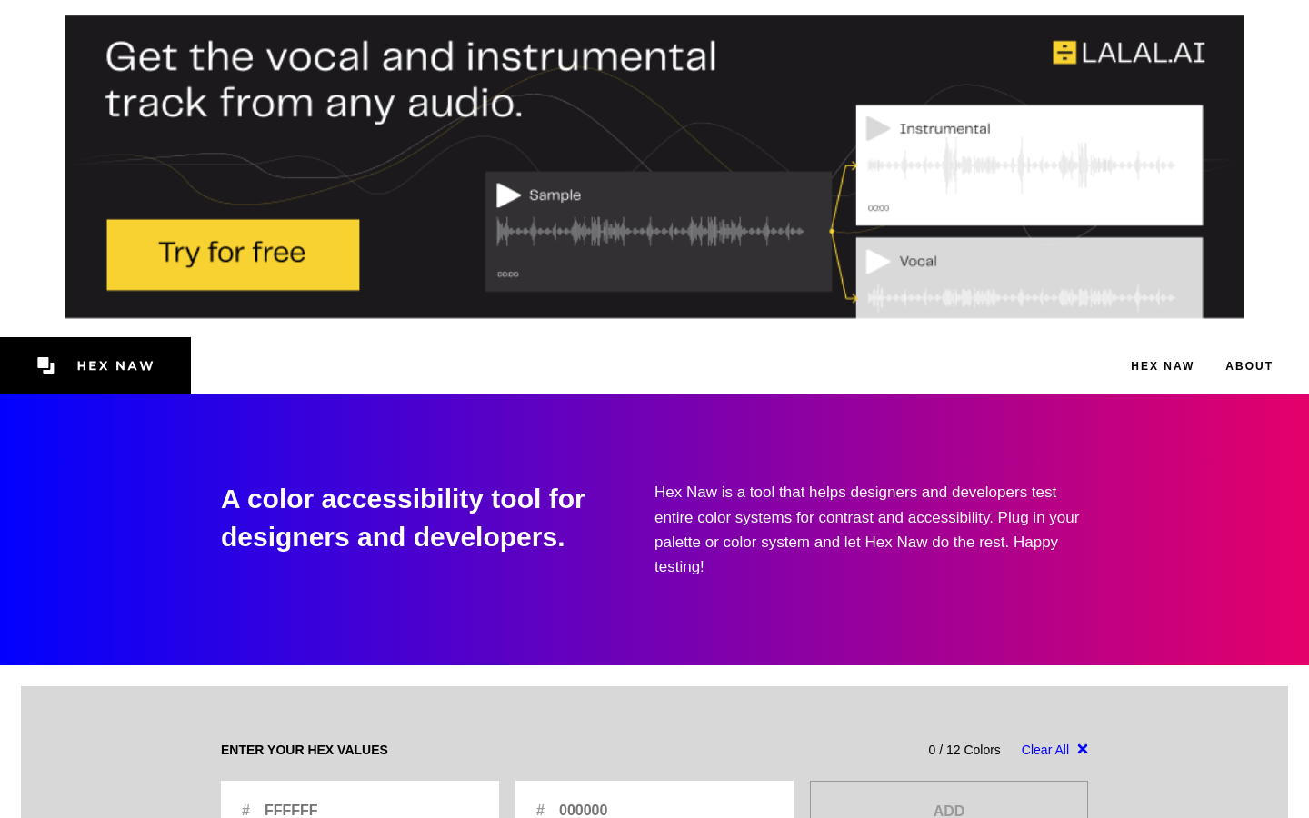Click the Sample audio waveform
Image resolution: width=1309 pixels, height=818 pixels.
[650, 232]
